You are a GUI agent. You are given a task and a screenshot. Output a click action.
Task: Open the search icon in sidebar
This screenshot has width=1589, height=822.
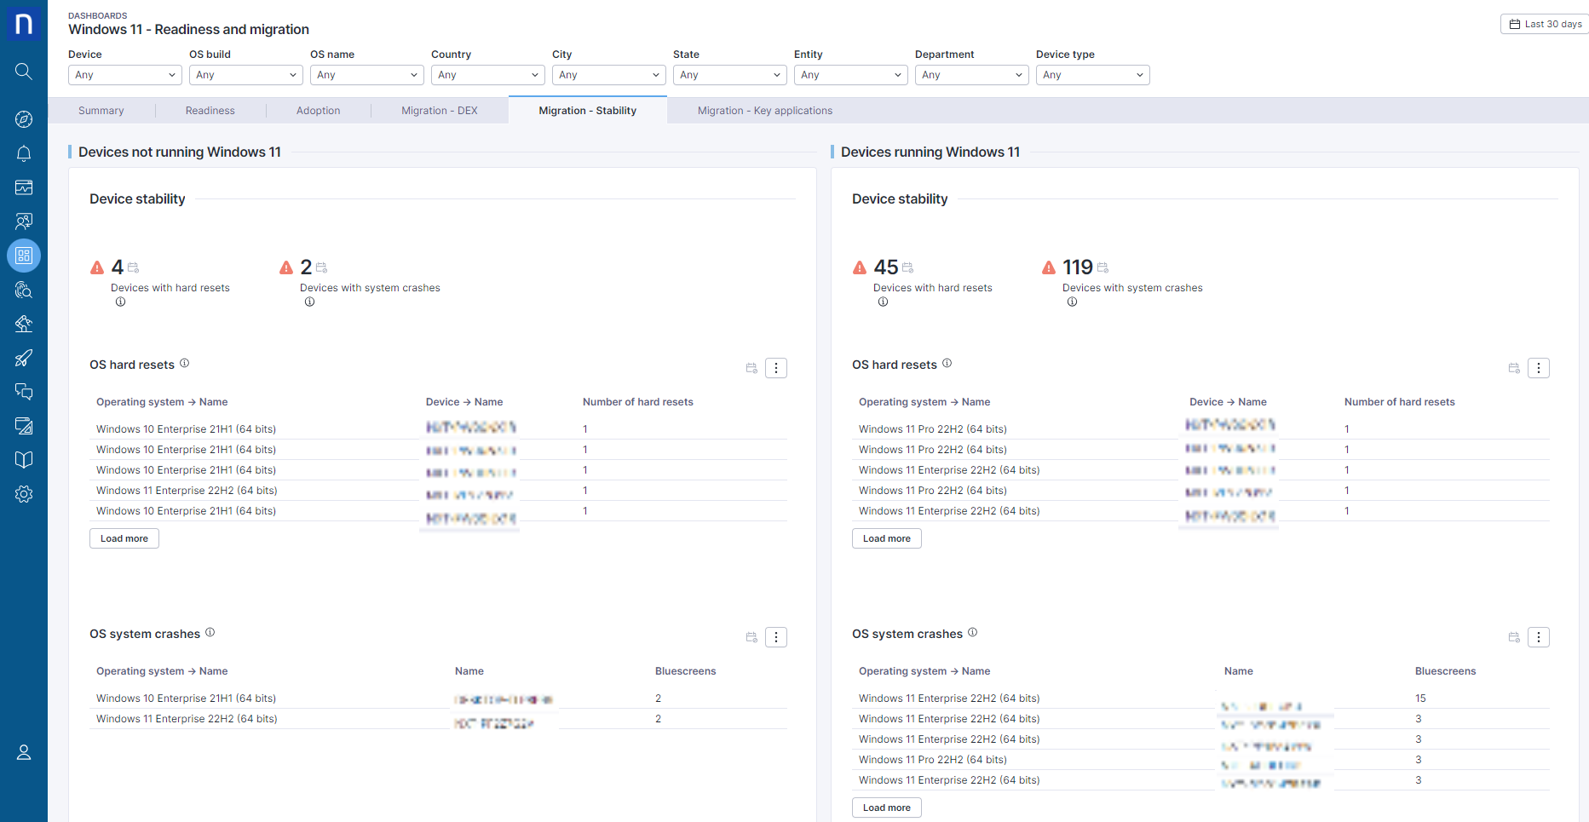coord(24,72)
